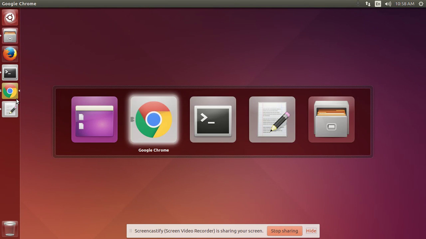Launch Firefox from the launcher

coord(10,54)
